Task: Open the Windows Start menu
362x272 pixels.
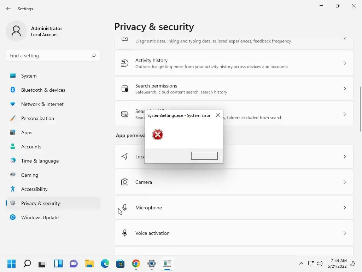Action: tap(11, 263)
